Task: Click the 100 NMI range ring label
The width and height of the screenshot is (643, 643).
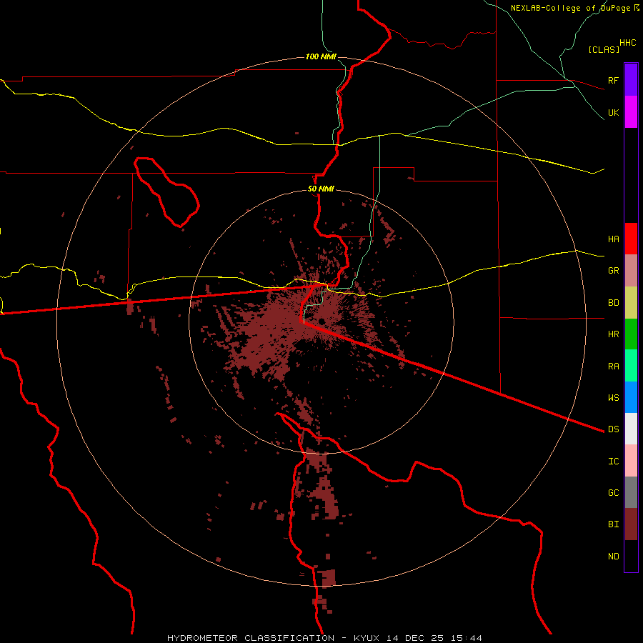Action: point(321,56)
